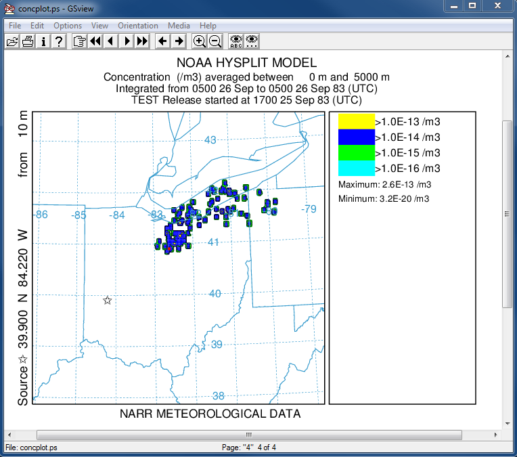Click the Find text (eye ABC) icon
The height and width of the screenshot is (457, 517).
(235, 41)
